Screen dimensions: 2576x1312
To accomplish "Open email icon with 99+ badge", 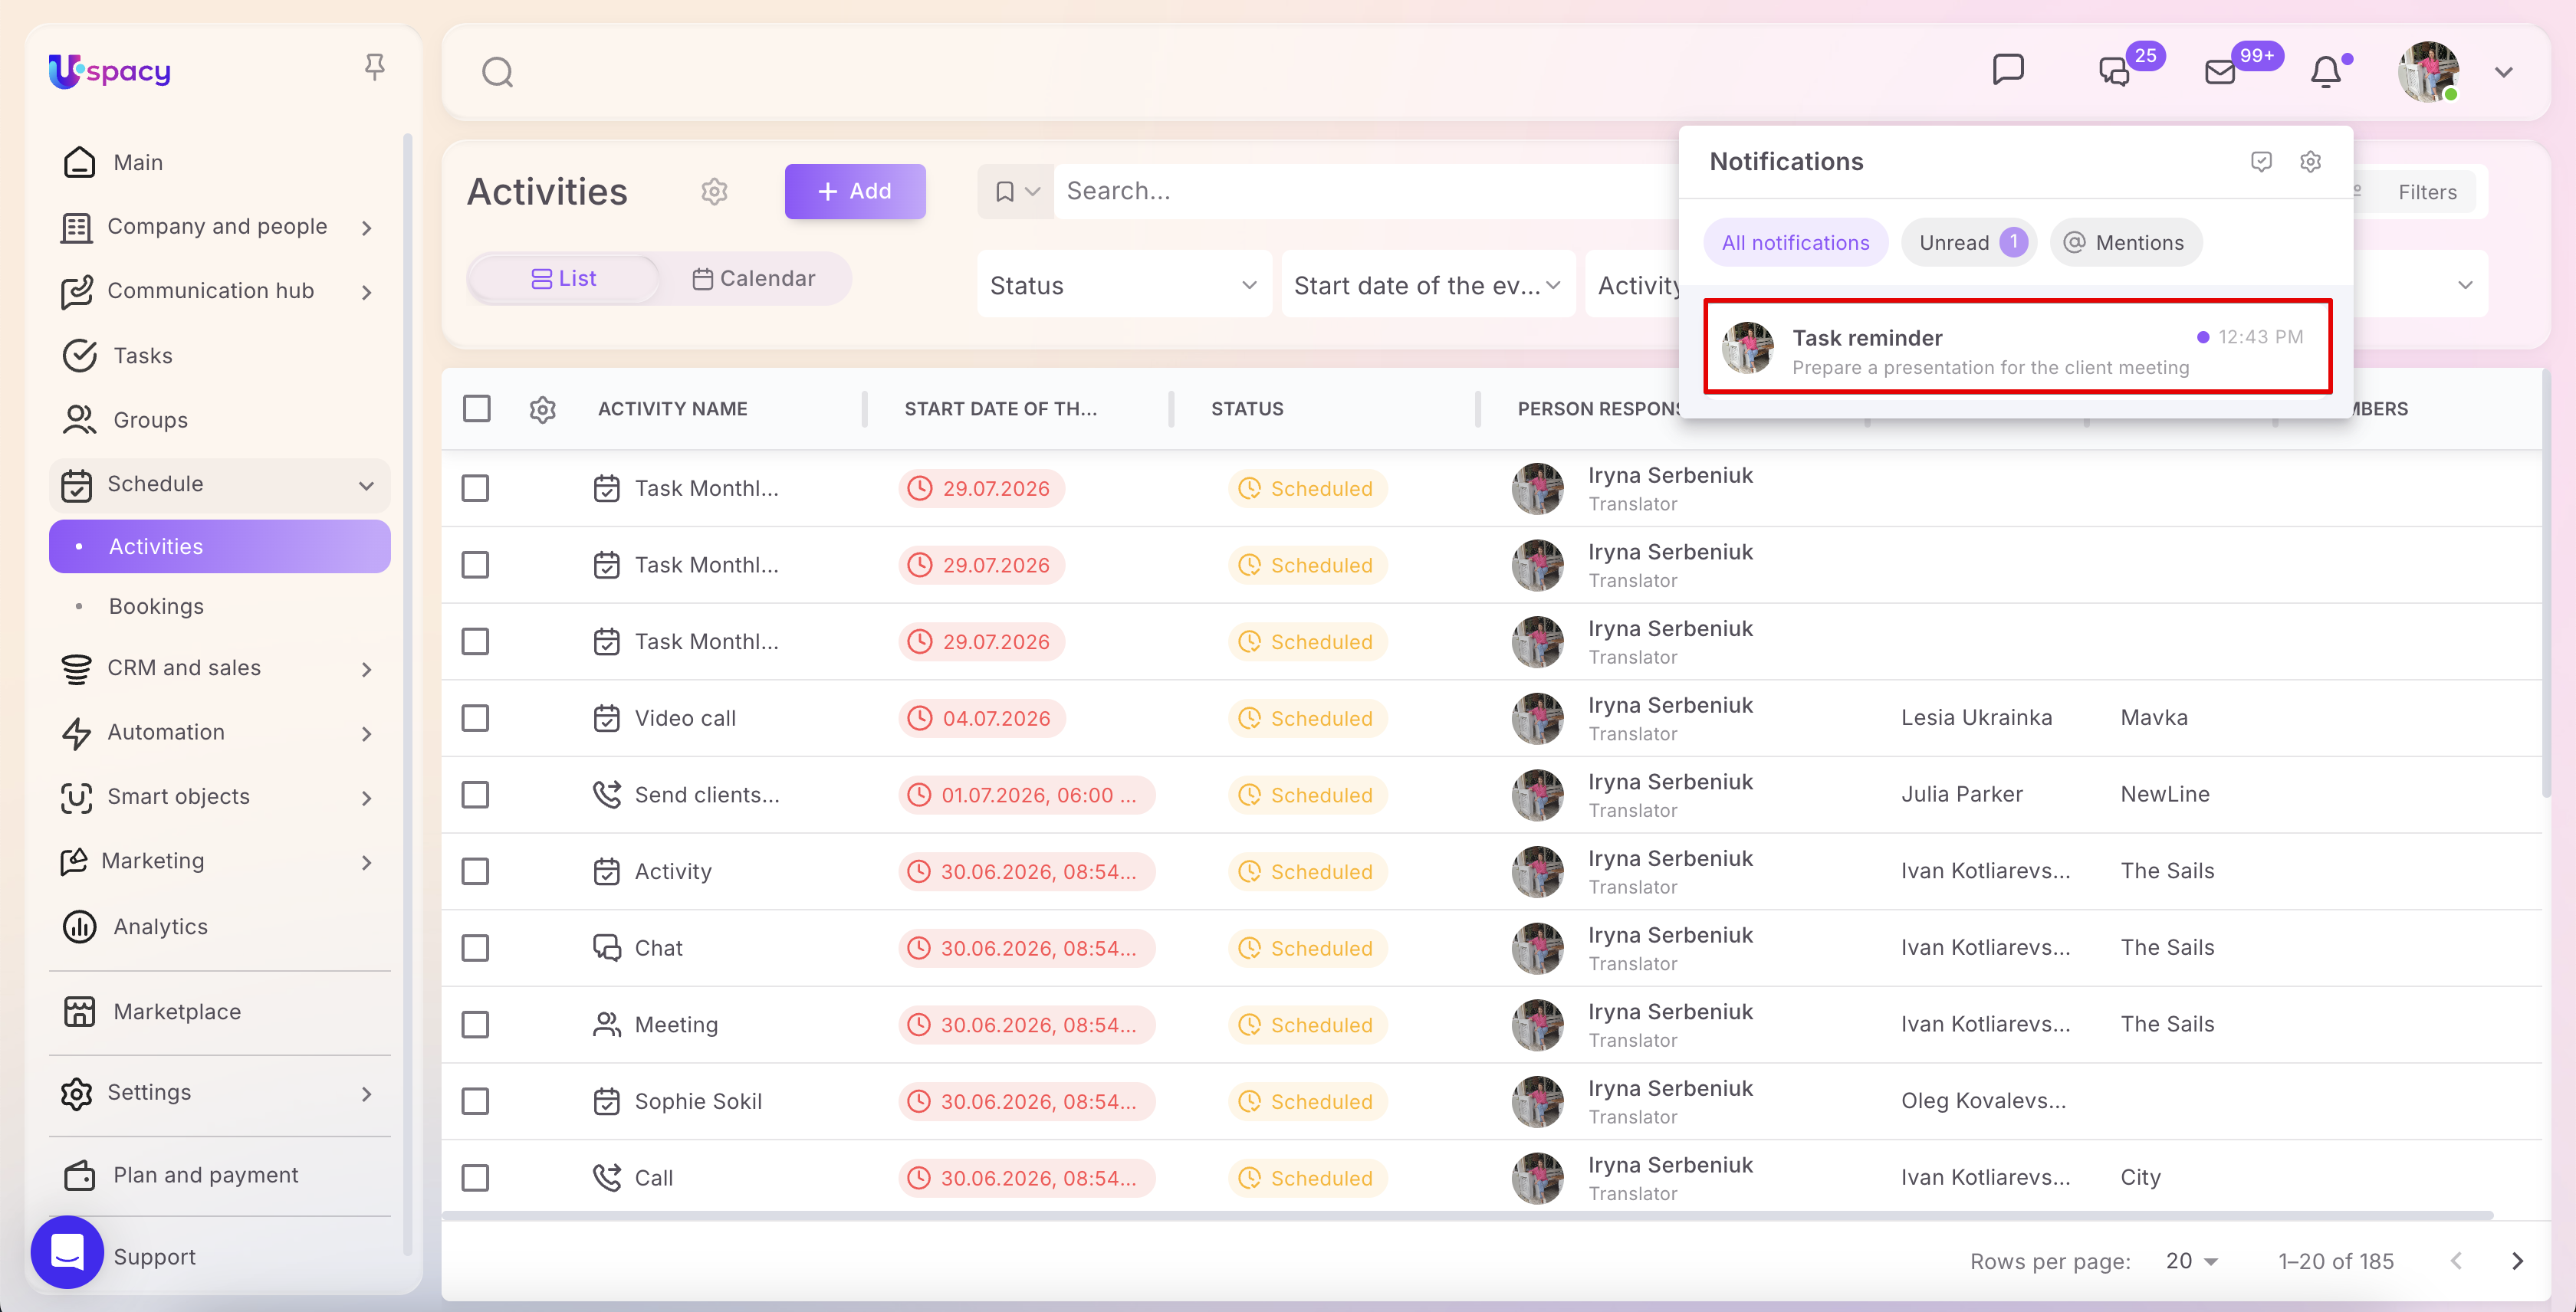I will coord(2219,72).
